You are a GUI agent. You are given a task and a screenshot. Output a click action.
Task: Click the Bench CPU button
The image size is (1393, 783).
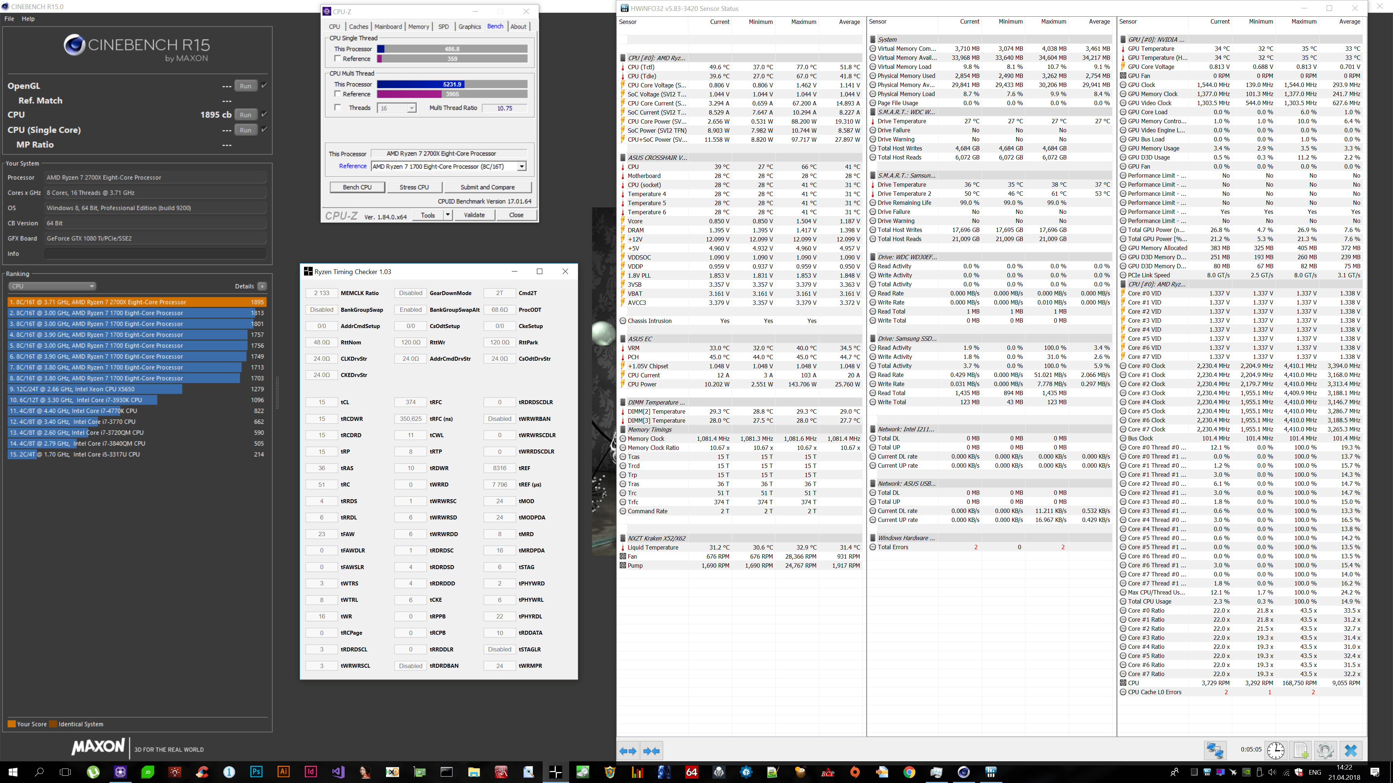pyautogui.click(x=357, y=187)
